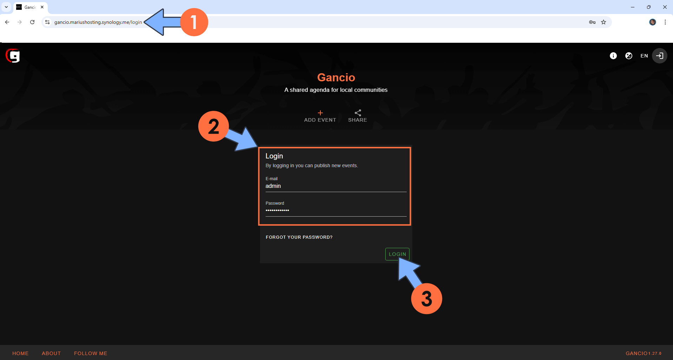Open the Chrome profile avatar
673x360 pixels.
coord(653,22)
